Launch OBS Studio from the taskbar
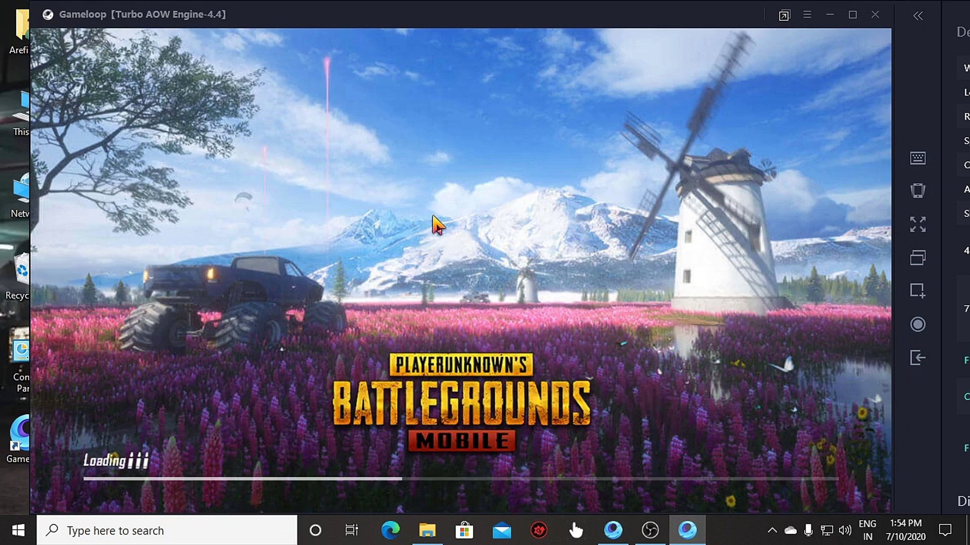The image size is (970, 545). click(x=651, y=530)
